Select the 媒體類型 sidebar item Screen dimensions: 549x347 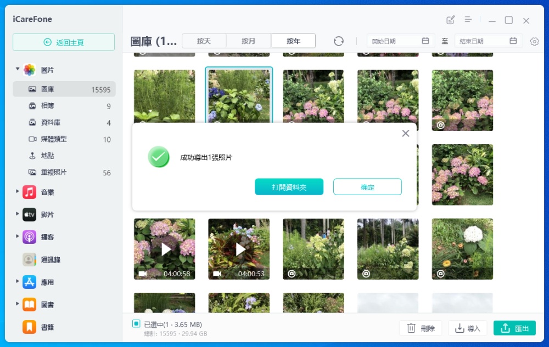(x=64, y=139)
